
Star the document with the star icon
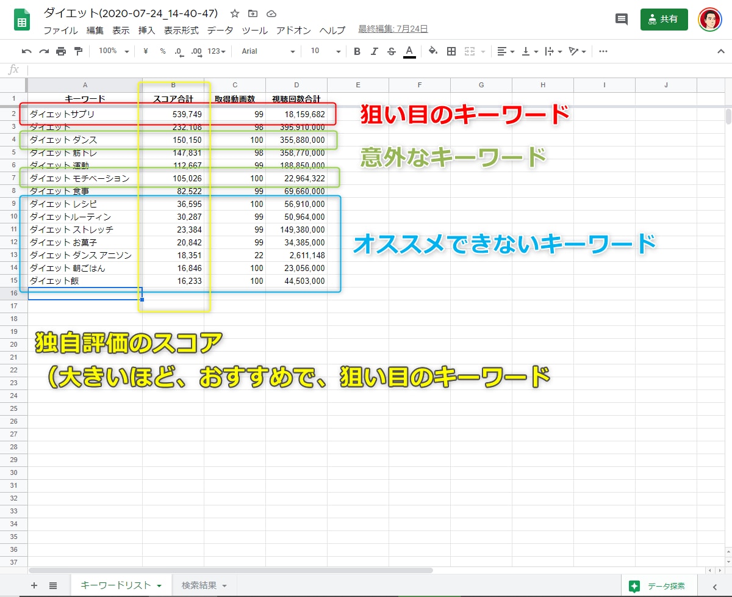pos(235,13)
